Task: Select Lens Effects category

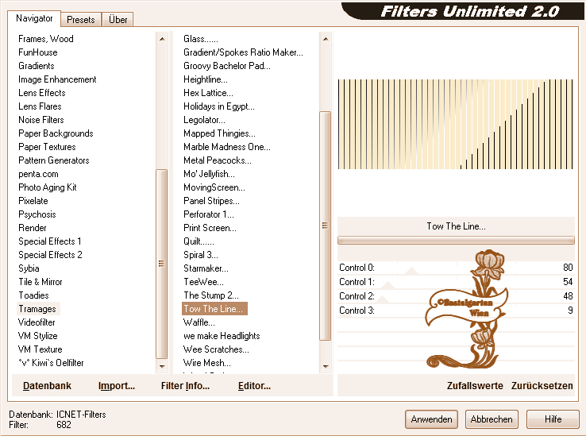Action: (42, 93)
